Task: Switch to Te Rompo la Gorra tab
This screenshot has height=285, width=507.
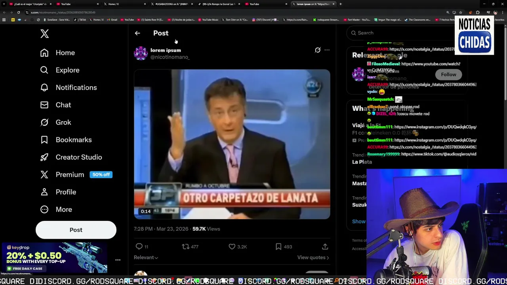Action: (219, 4)
